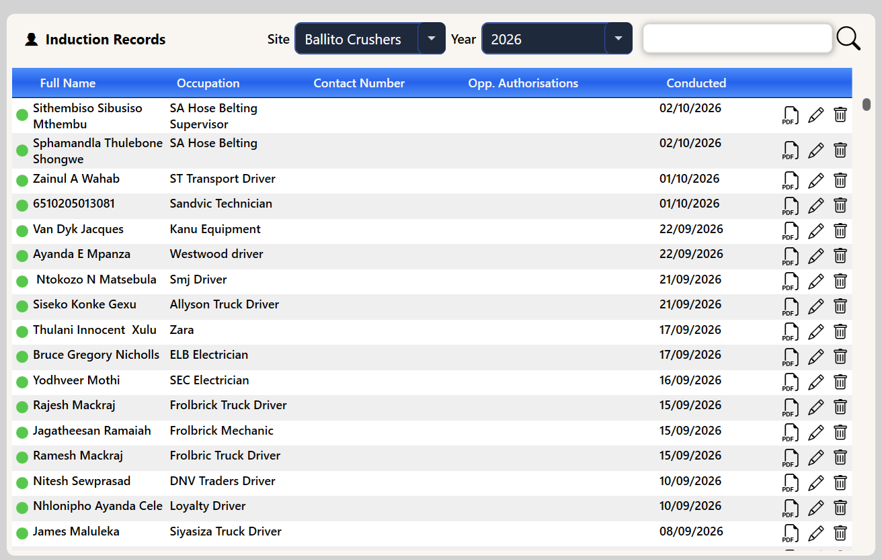Click the date 08/09/2026
This screenshot has height=559, width=882.
(692, 531)
